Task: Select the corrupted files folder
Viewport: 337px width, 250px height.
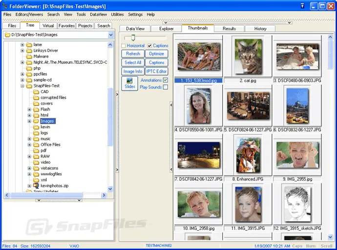Action: pyautogui.click(x=53, y=97)
